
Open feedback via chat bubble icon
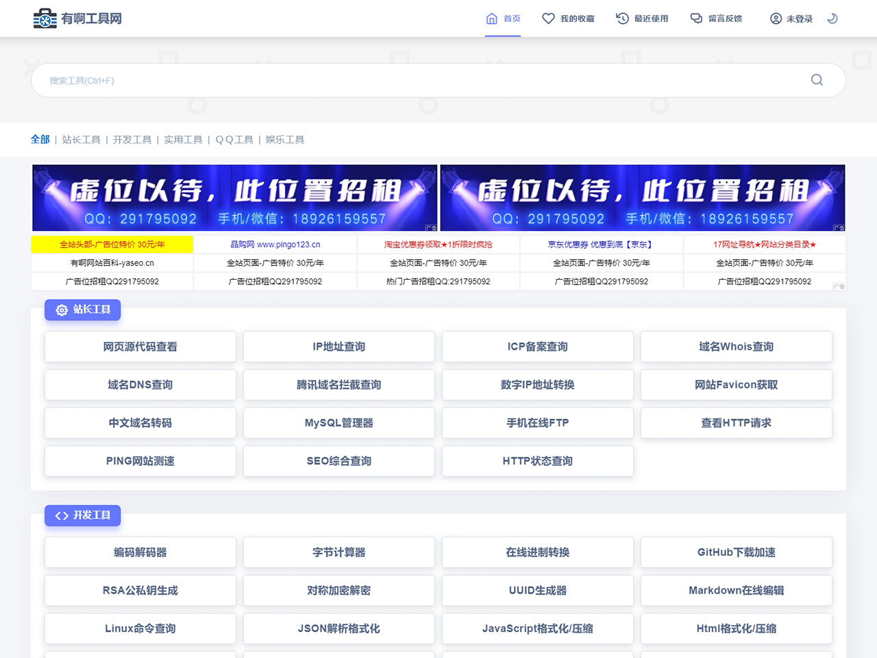coord(696,19)
